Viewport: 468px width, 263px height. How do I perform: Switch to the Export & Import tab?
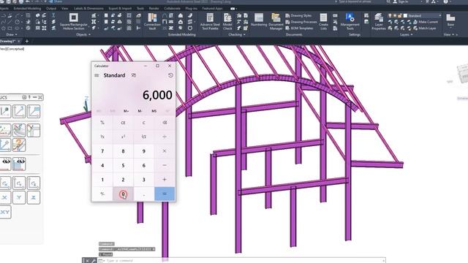(x=120, y=8)
